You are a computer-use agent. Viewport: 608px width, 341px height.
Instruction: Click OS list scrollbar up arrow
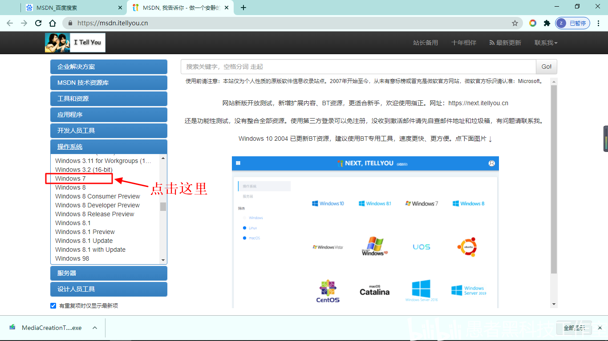click(163, 158)
